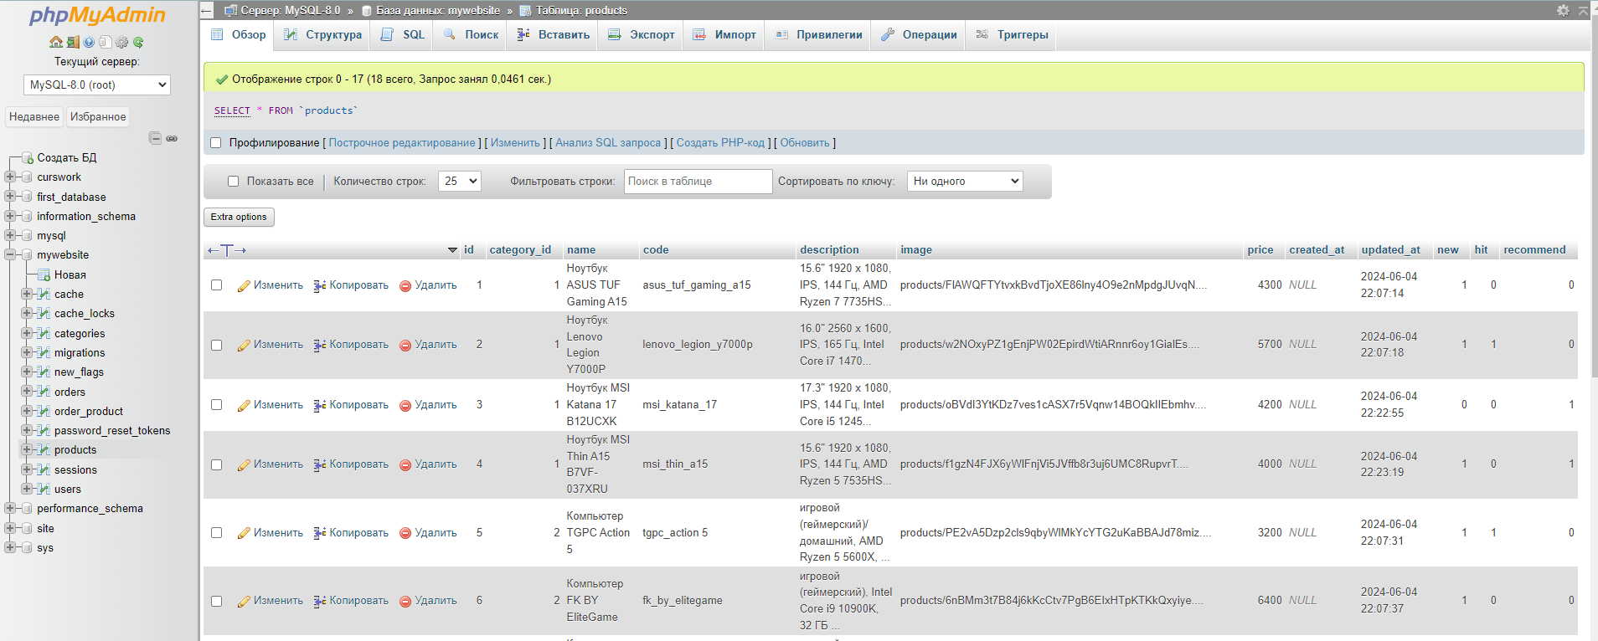Click the Extra options button
Viewport: 1598px width, 641px height.
tap(239, 217)
